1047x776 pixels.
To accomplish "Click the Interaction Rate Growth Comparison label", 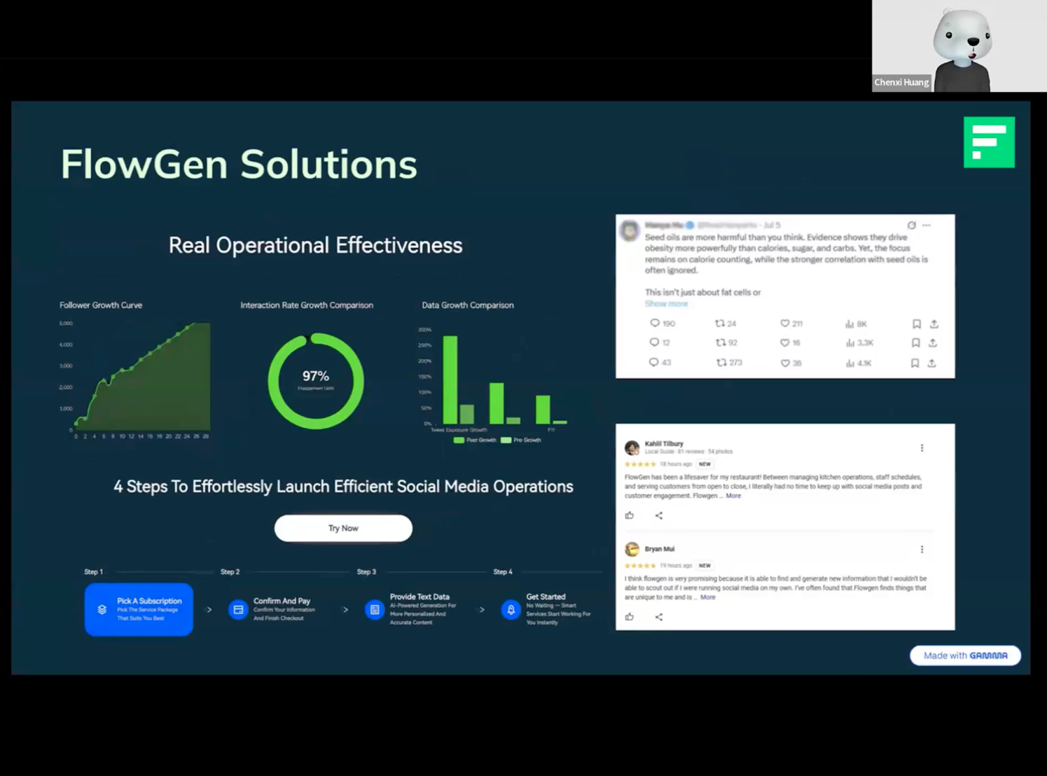I will point(307,305).
